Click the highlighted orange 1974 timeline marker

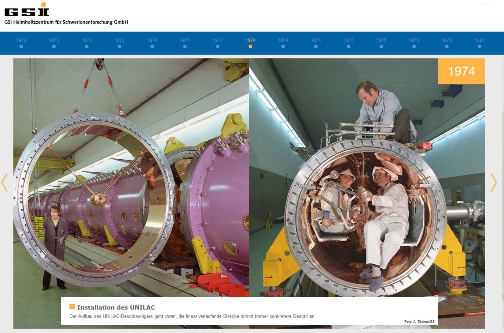250,46
